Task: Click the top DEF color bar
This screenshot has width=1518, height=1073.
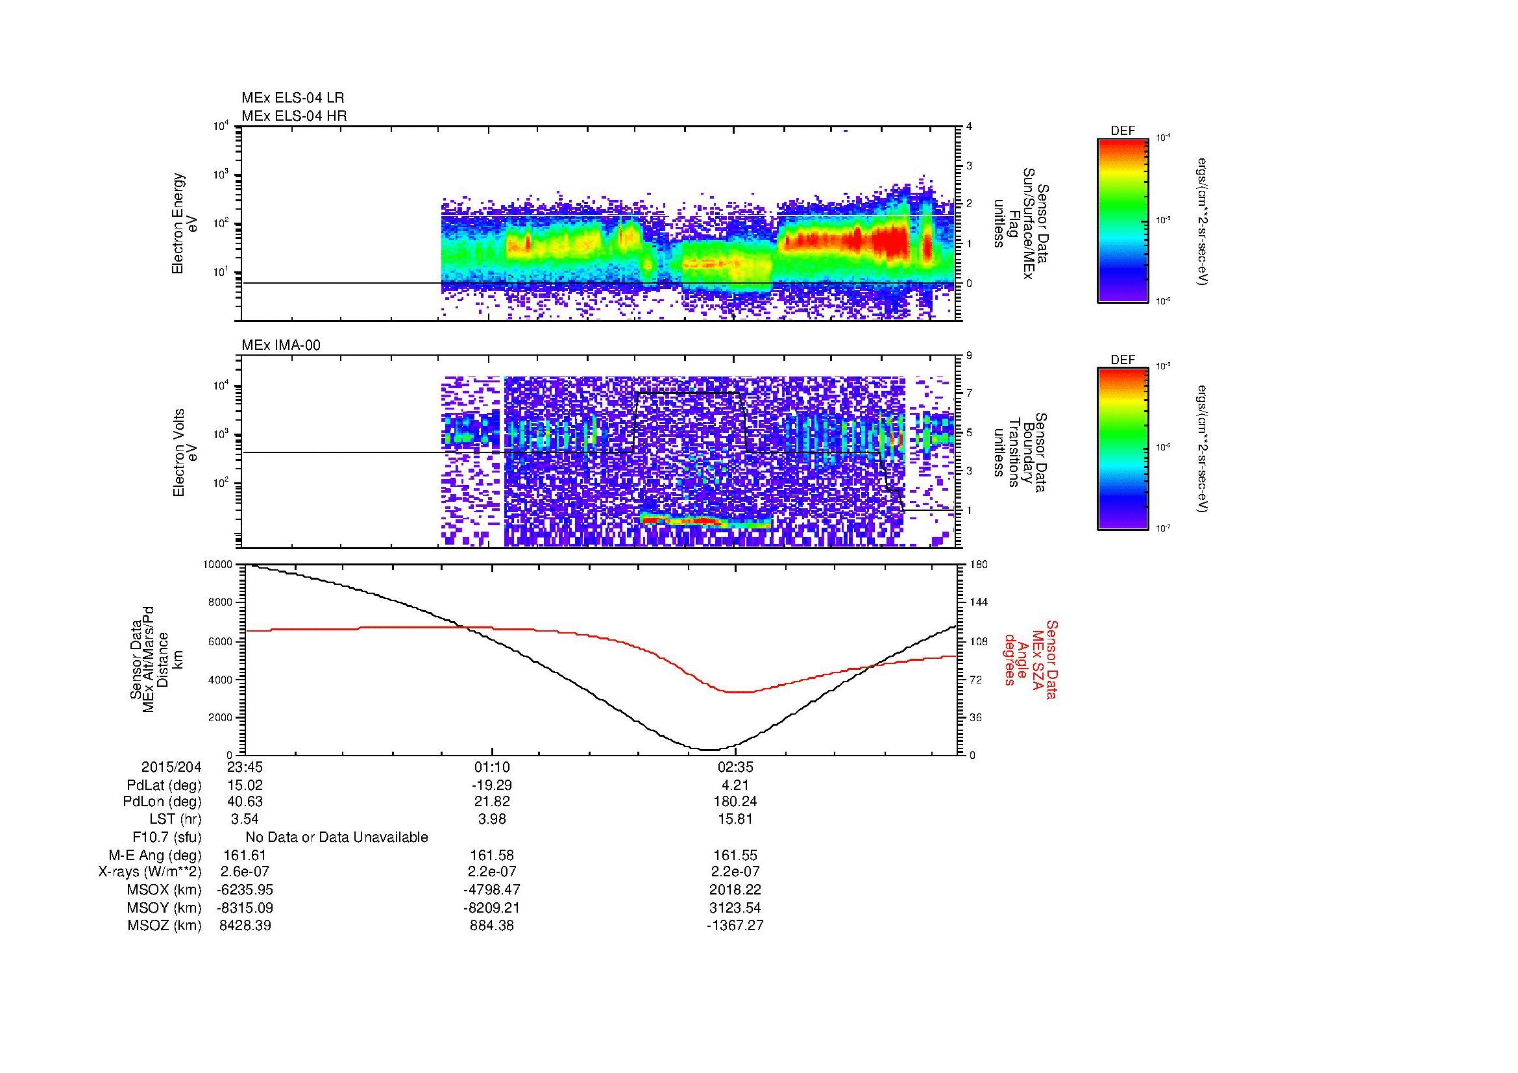Action: point(1123,220)
